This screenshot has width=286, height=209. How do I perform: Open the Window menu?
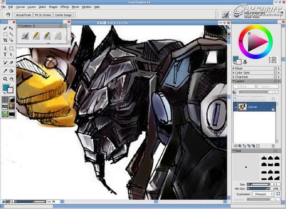point(86,7)
